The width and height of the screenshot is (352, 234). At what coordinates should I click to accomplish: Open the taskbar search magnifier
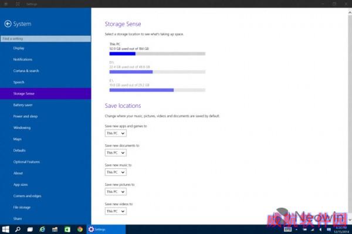click(18, 229)
